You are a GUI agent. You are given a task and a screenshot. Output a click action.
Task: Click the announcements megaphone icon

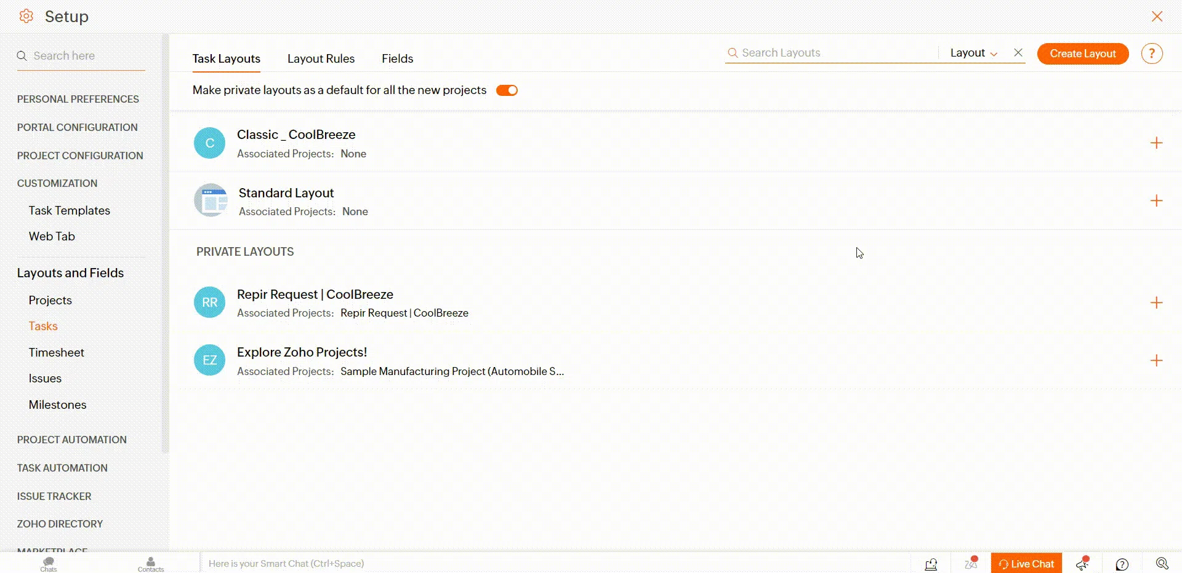1082,564
